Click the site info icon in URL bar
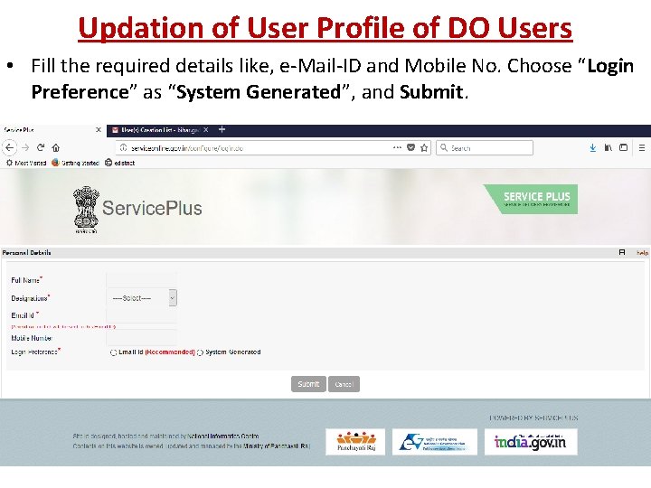The width and height of the screenshot is (651, 488). pos(123,147)
